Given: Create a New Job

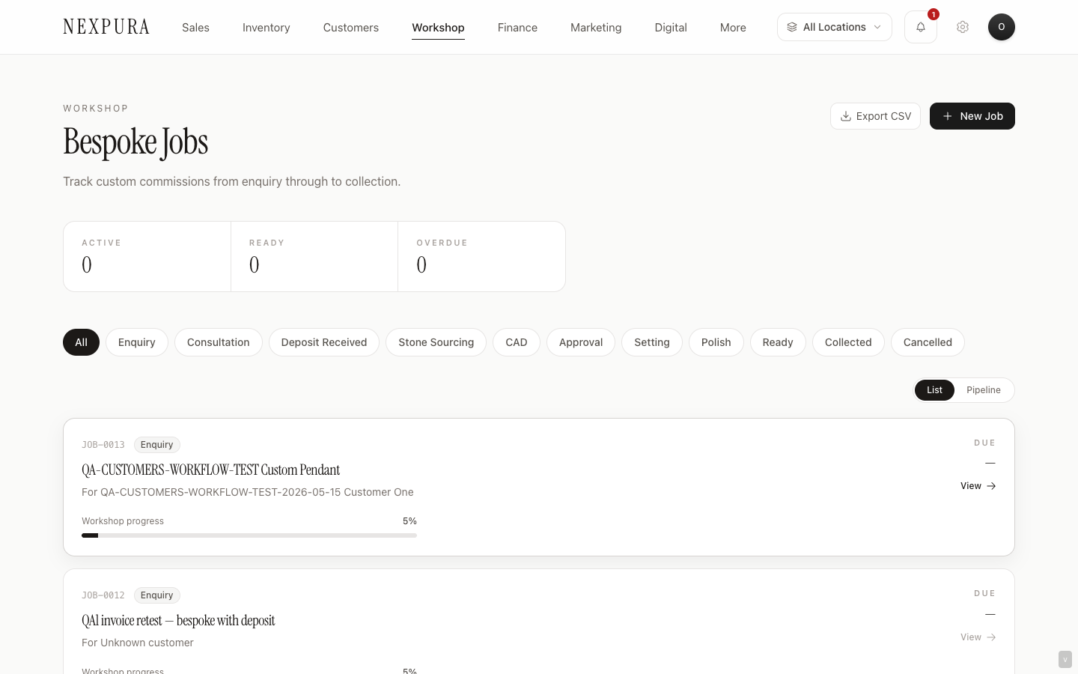Looking at the screenshot, I should 972,116.
